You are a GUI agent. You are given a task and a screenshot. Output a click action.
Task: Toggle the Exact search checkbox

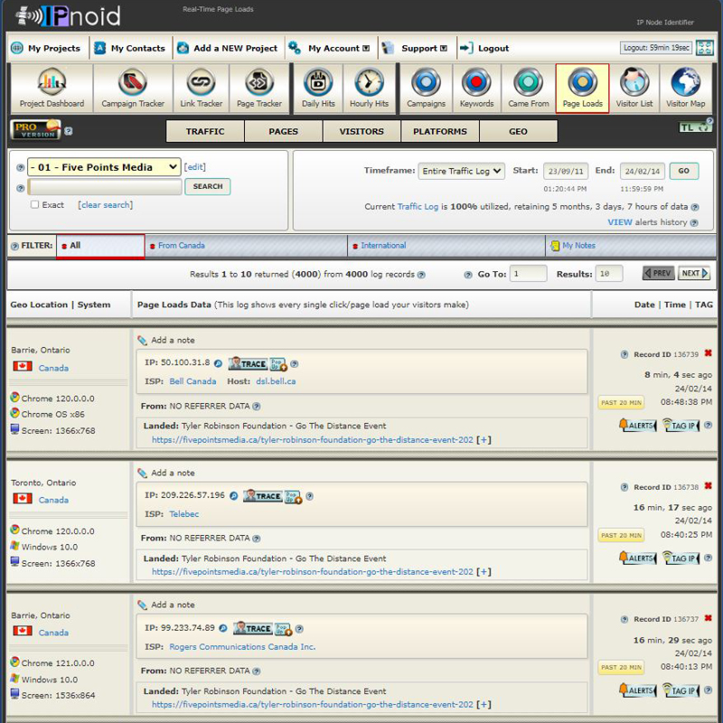tap(34, 204)
